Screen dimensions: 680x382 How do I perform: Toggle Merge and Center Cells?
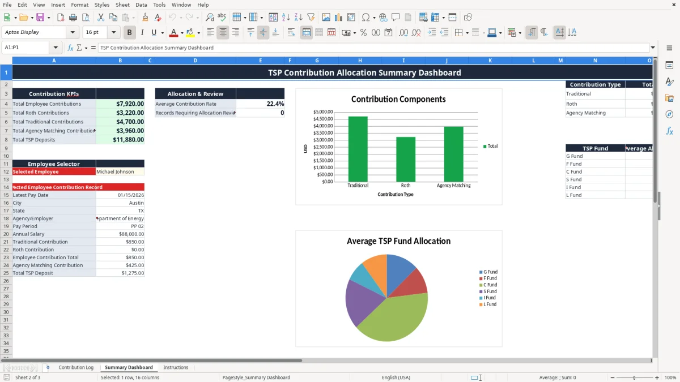click(307, 33)
